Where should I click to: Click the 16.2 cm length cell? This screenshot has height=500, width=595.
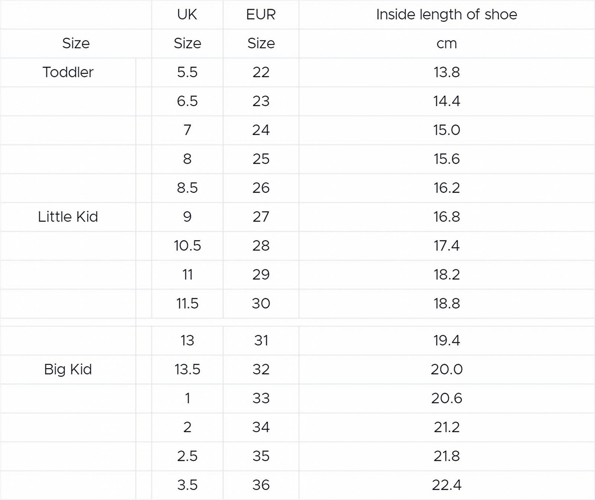coord(446,188)
